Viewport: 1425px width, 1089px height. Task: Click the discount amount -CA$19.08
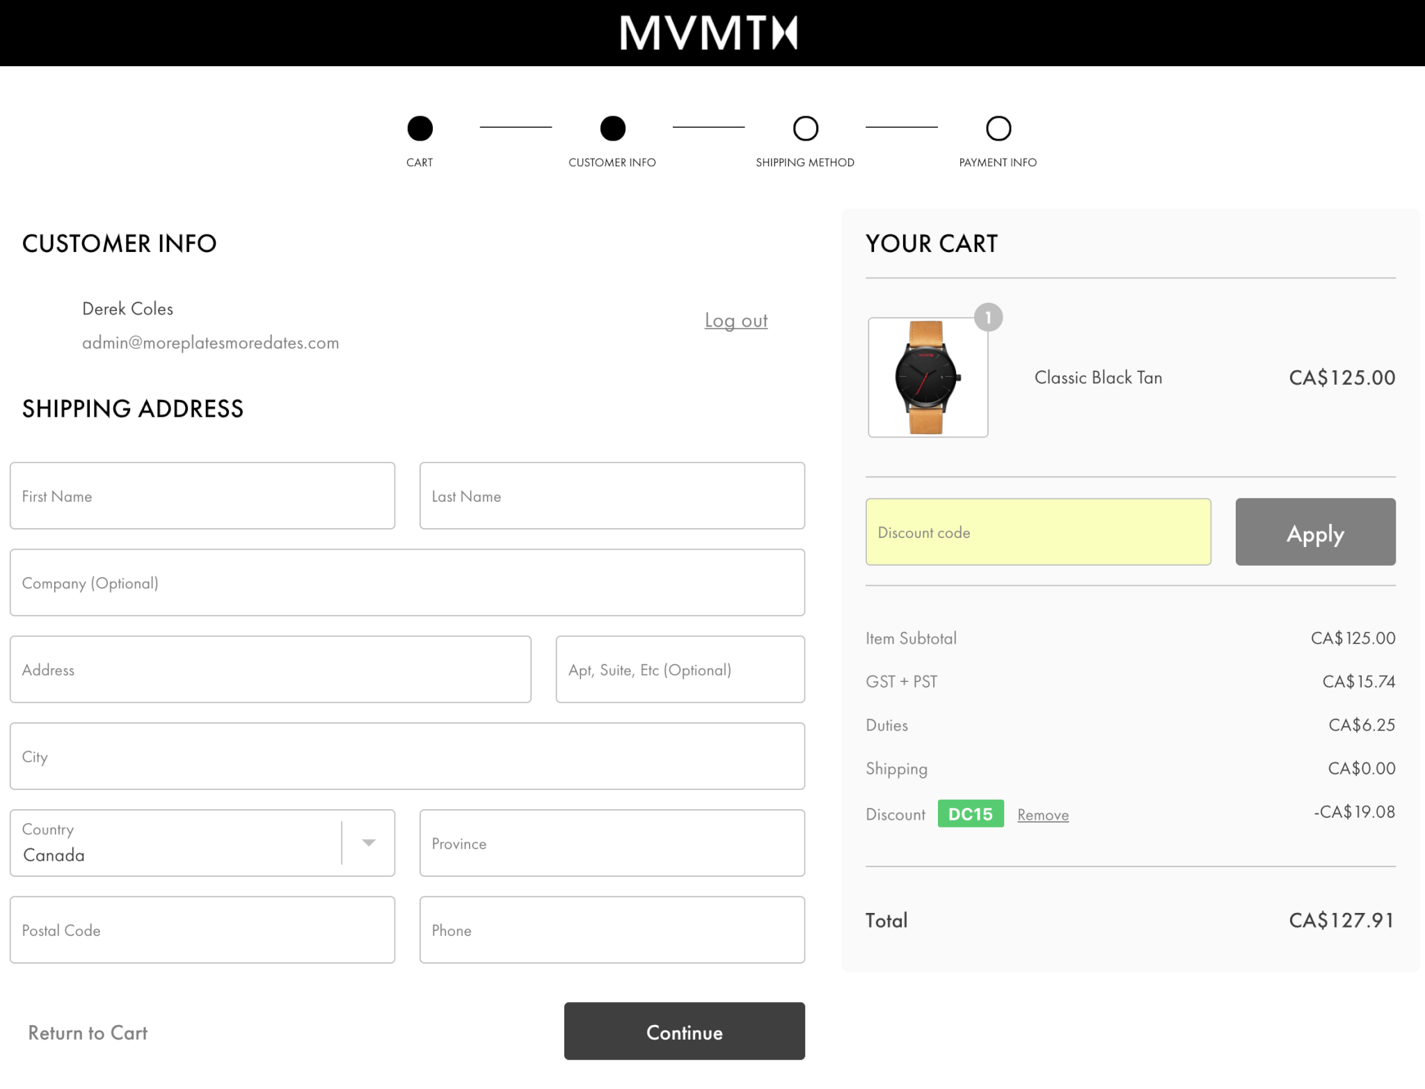tap(1354, 812)
